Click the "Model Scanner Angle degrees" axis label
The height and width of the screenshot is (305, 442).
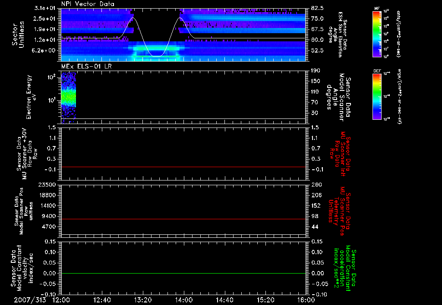point(338,97)
